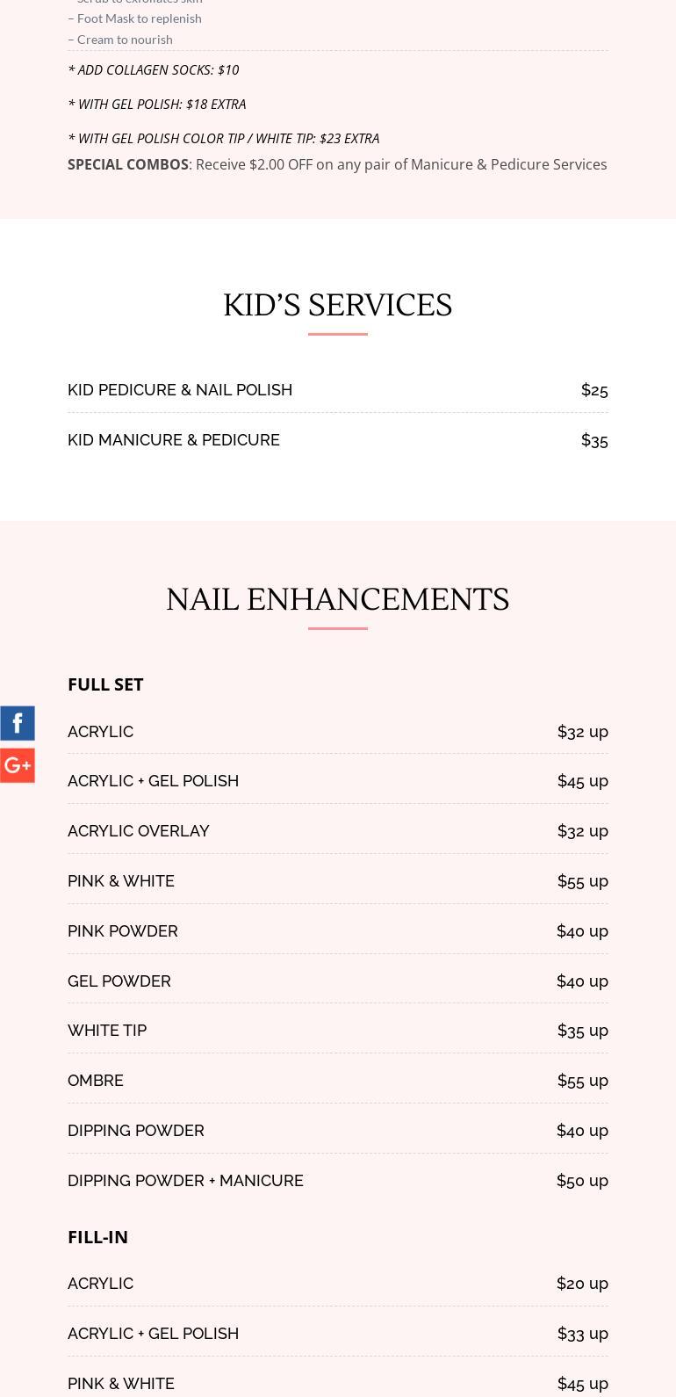Select the Add Collagen Socks $10 note
The image size is (676, 1397).
click(x=154, y=69)
